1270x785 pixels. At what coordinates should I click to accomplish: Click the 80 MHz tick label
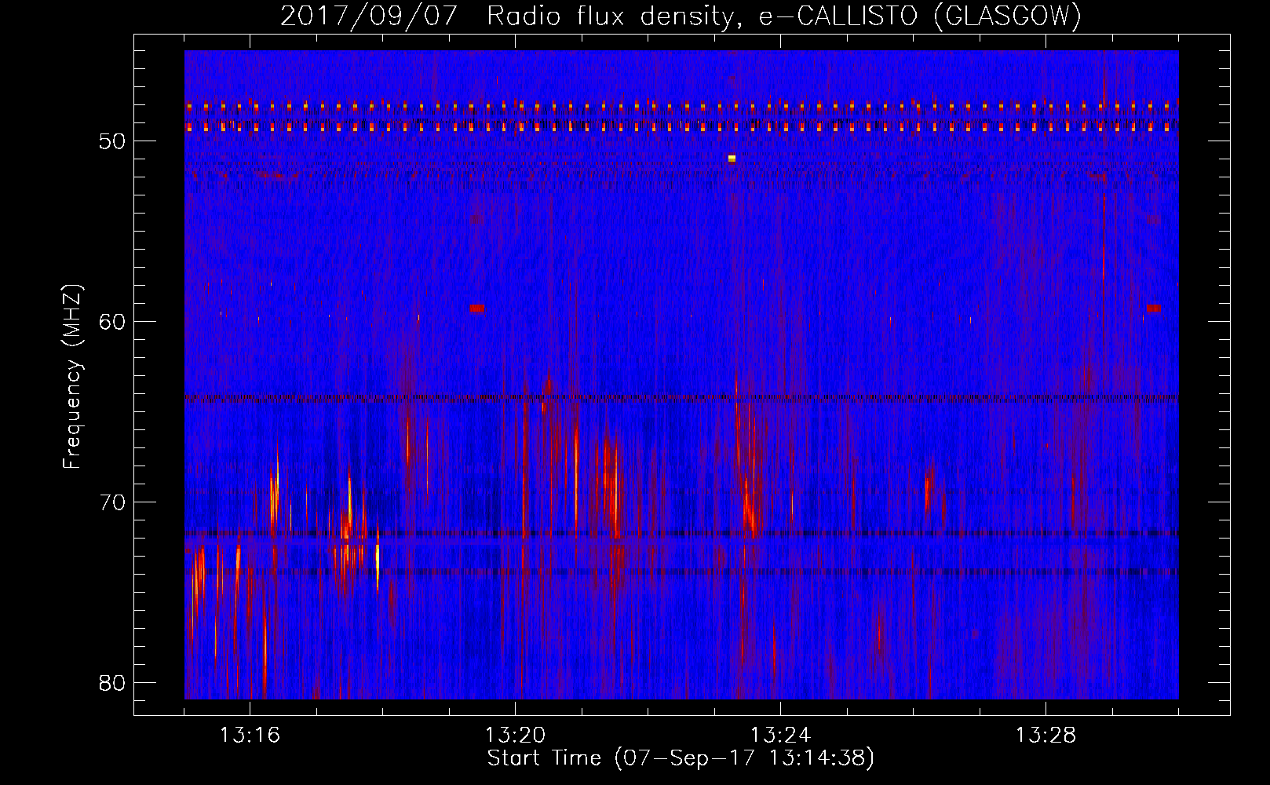pos(113,683)
